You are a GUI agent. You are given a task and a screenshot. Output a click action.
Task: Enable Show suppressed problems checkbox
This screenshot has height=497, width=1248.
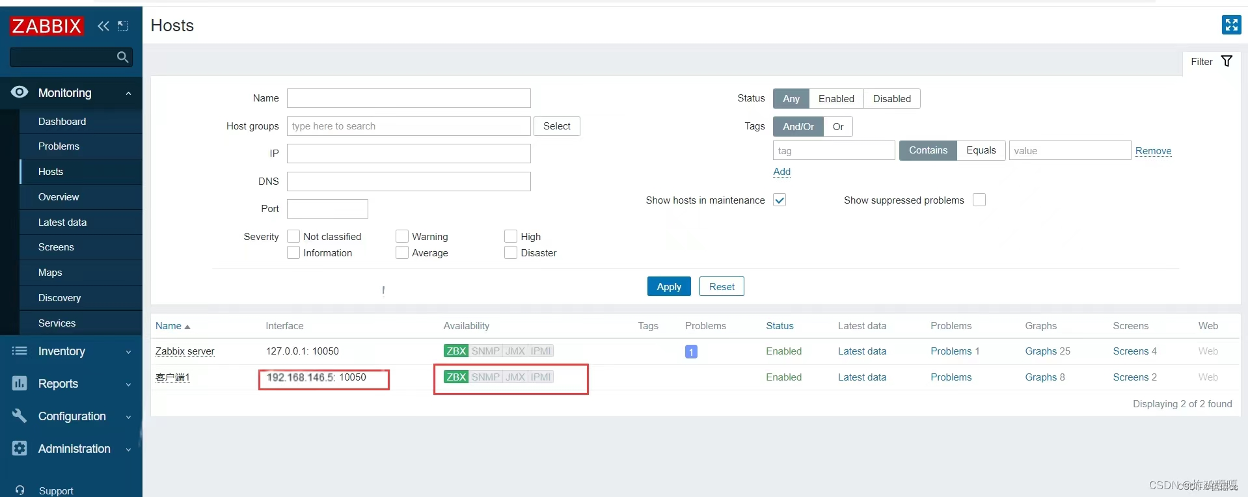tap(979, 200)
